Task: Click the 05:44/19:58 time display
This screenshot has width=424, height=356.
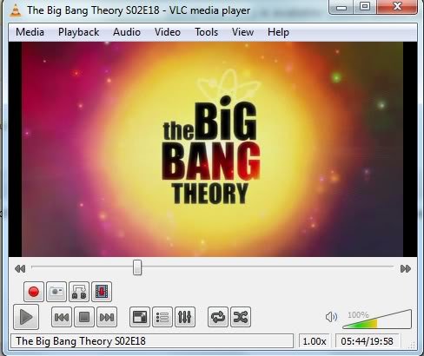Action: point(368,341)
